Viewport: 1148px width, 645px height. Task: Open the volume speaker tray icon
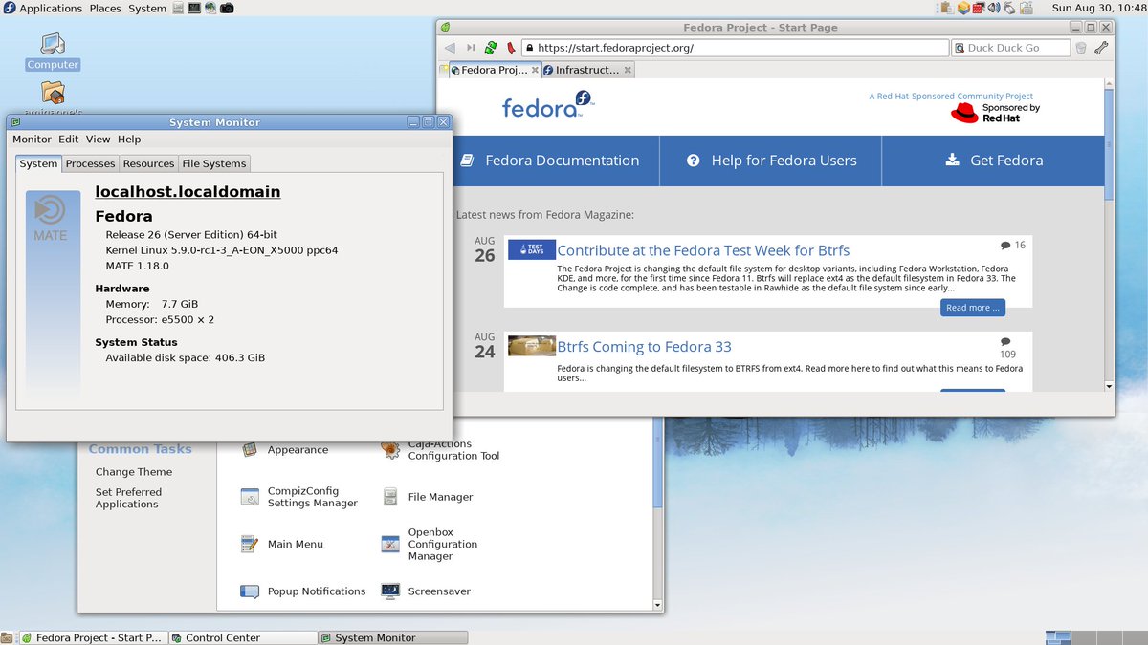[994, 8]
